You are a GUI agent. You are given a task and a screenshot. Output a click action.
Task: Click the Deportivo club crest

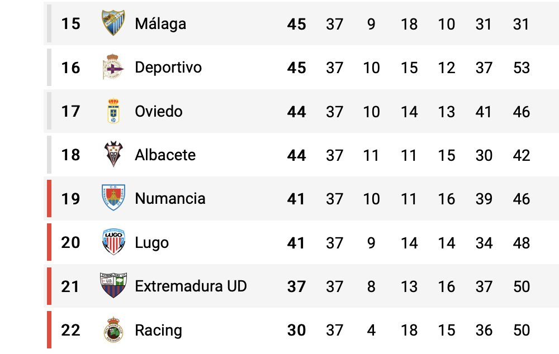pyautogui.click(x=113, y=67)
